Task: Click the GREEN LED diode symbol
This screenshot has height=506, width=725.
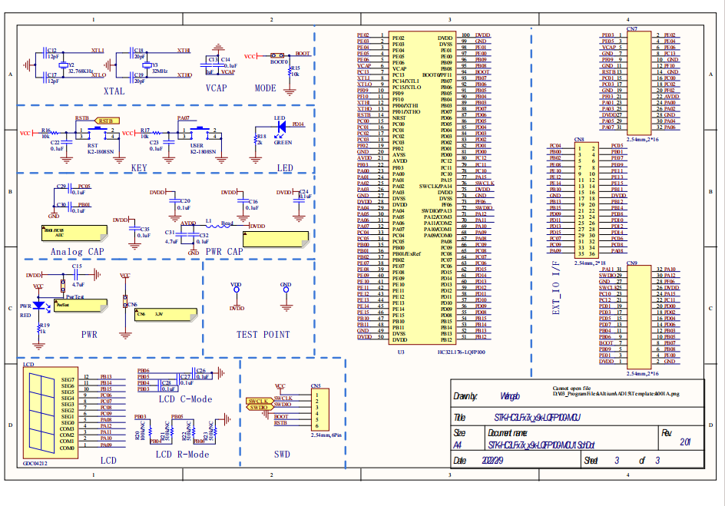Action: [280, 126]
